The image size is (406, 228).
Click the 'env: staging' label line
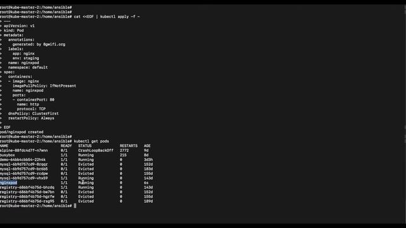pyautogui.click(x=25, y=58)
